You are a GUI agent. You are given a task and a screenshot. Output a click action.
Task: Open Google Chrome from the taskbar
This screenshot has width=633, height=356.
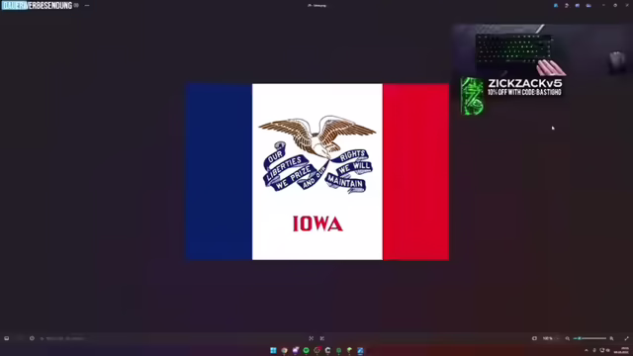pyautogui.click(x=284, y=350)
